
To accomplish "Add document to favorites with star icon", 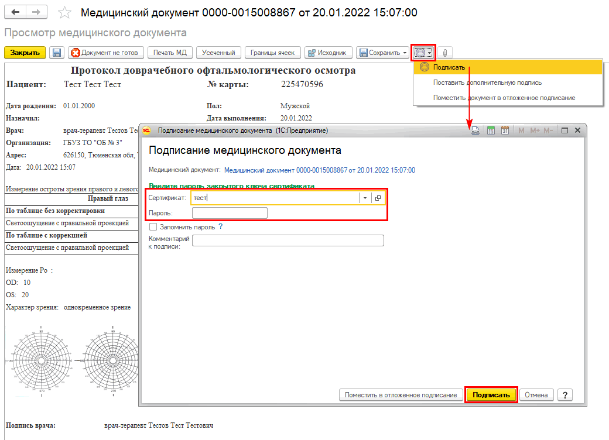I will [66, 13].
